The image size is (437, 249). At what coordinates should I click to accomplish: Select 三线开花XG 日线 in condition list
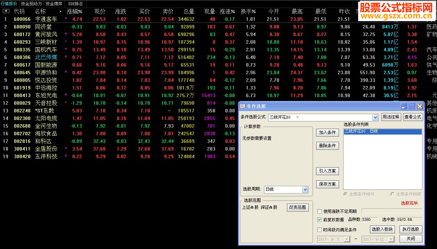coord(382,131)
